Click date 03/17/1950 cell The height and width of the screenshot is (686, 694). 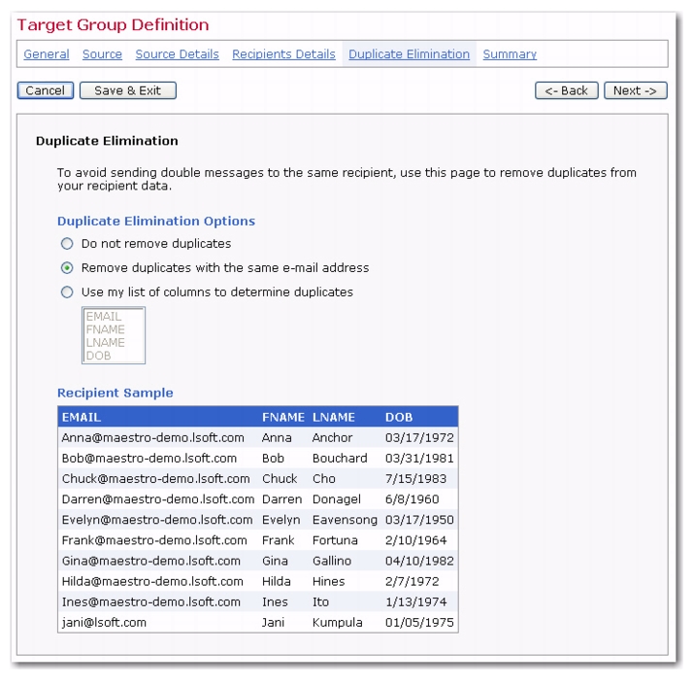point(419,520)
